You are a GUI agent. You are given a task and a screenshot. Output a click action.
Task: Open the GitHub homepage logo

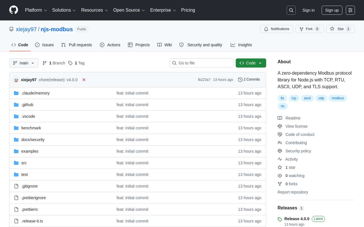pyautogui.click(x=14, y=10)
